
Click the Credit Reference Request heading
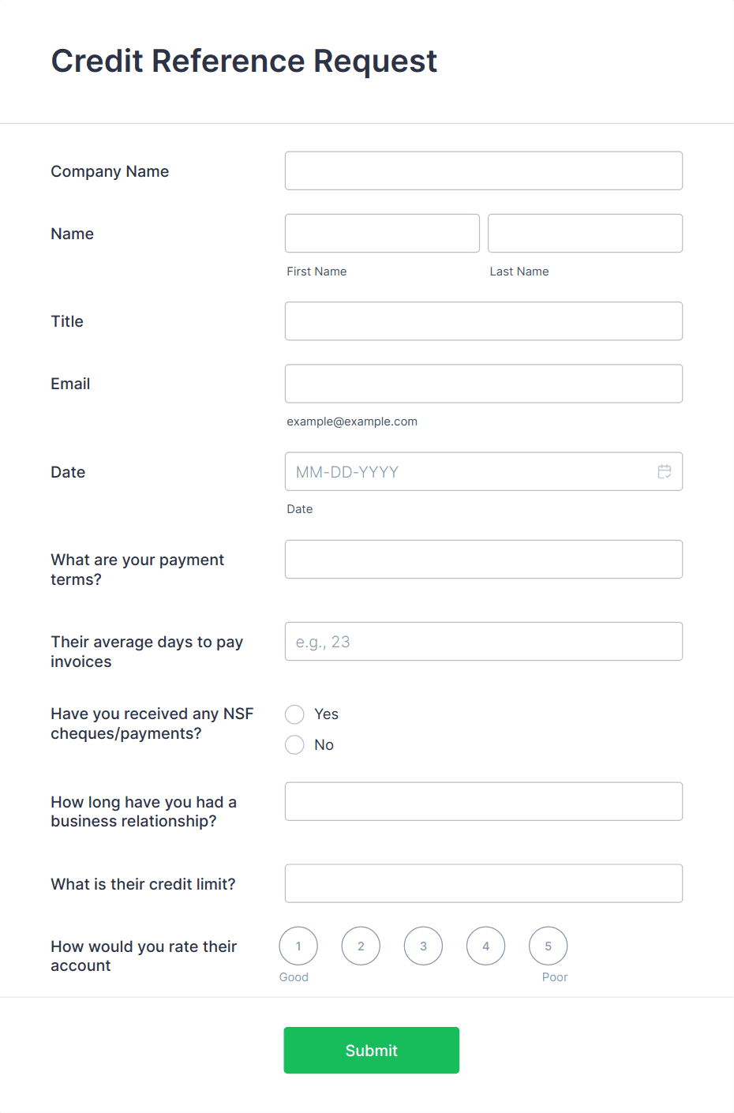pyautogui.click(x=244, y=61)
